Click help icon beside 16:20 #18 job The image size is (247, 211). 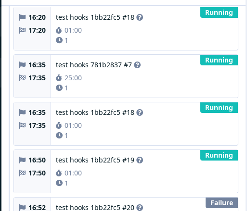pyautogui.click(x=140, y=17)
